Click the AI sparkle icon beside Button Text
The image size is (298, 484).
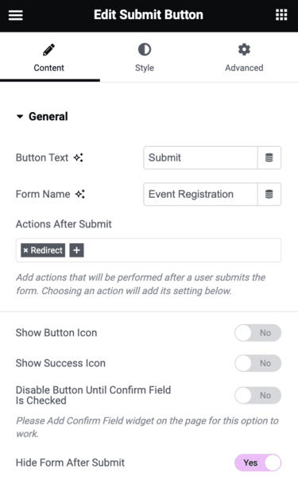point(79,157)
